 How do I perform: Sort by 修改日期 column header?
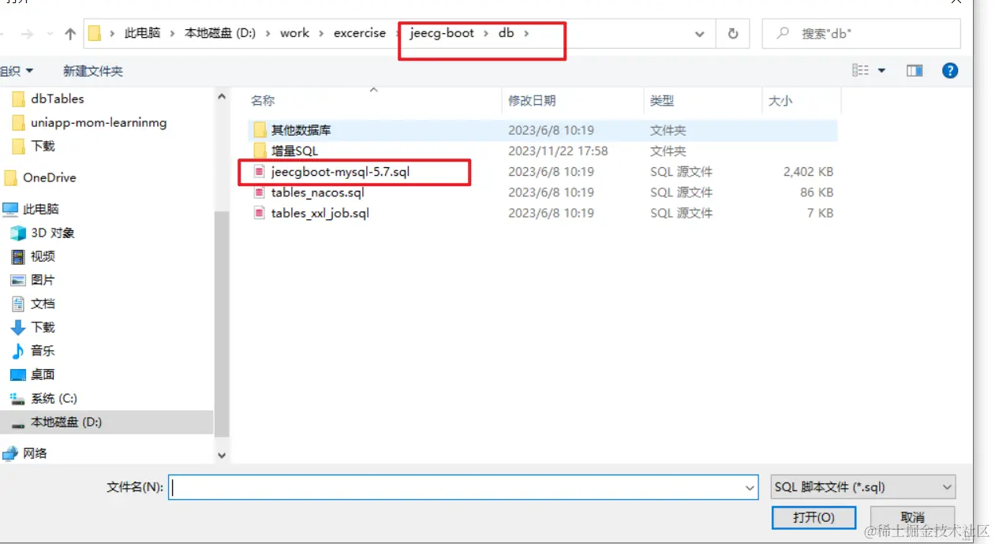pos(532,101)
